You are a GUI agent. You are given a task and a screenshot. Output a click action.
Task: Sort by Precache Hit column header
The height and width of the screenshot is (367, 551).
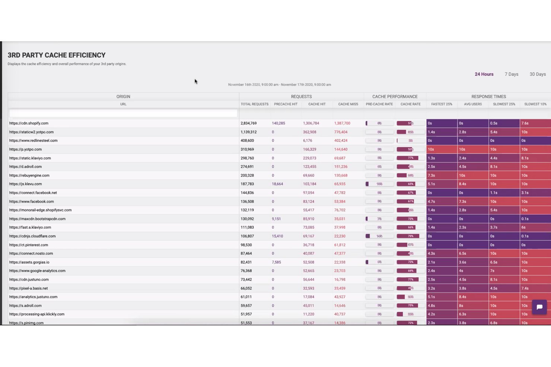(286, 104)
